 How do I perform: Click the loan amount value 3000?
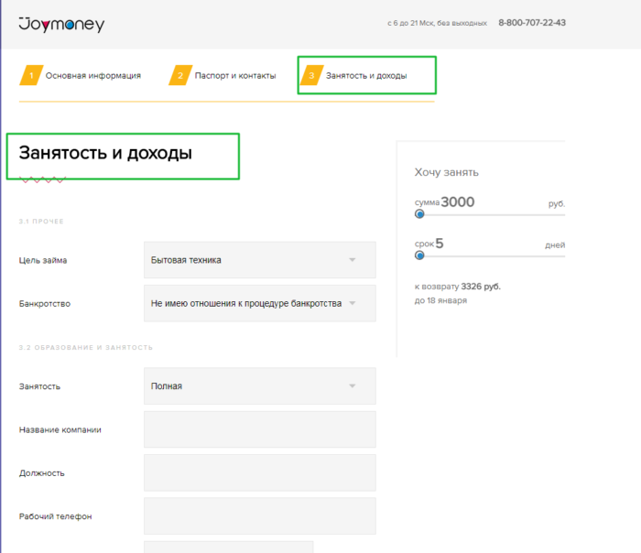tap(457, 202)
